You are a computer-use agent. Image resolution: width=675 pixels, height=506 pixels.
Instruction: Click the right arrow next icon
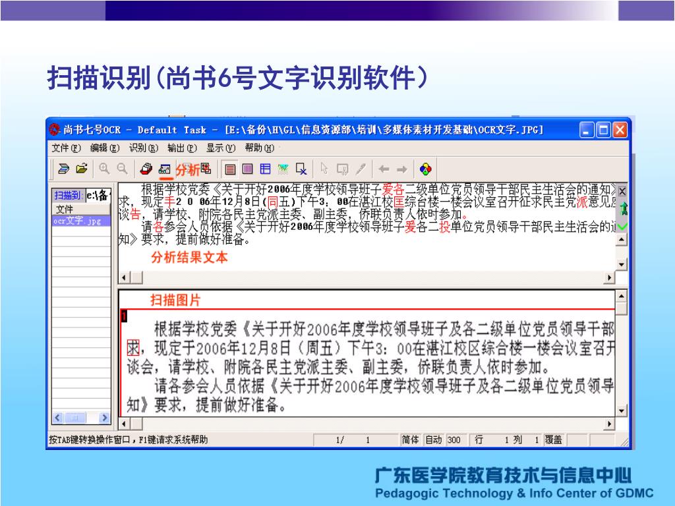pos(401,169)
